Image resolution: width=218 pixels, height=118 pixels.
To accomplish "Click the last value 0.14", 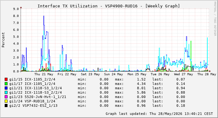I will click(180, 84).
